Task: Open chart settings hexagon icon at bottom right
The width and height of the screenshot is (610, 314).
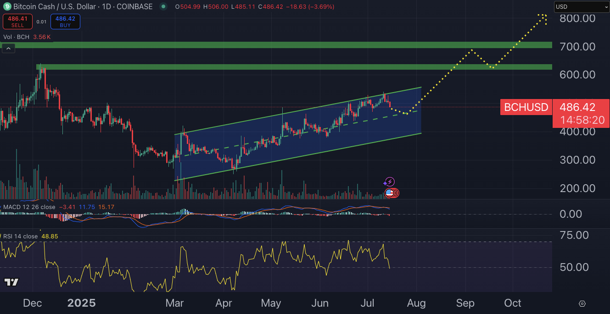Action: coord(582,303)
